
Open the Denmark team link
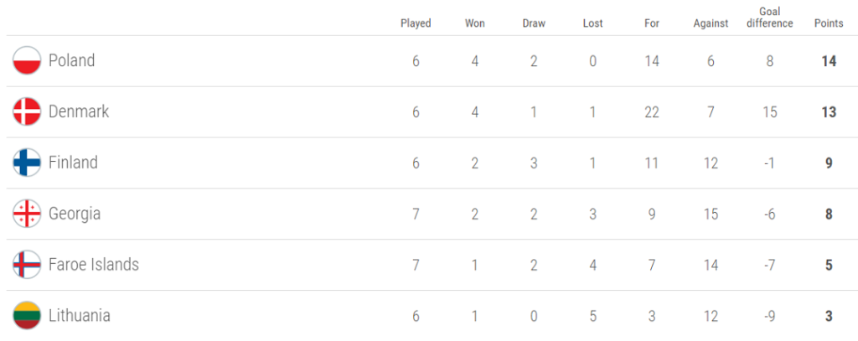click(x=79, y=112)
